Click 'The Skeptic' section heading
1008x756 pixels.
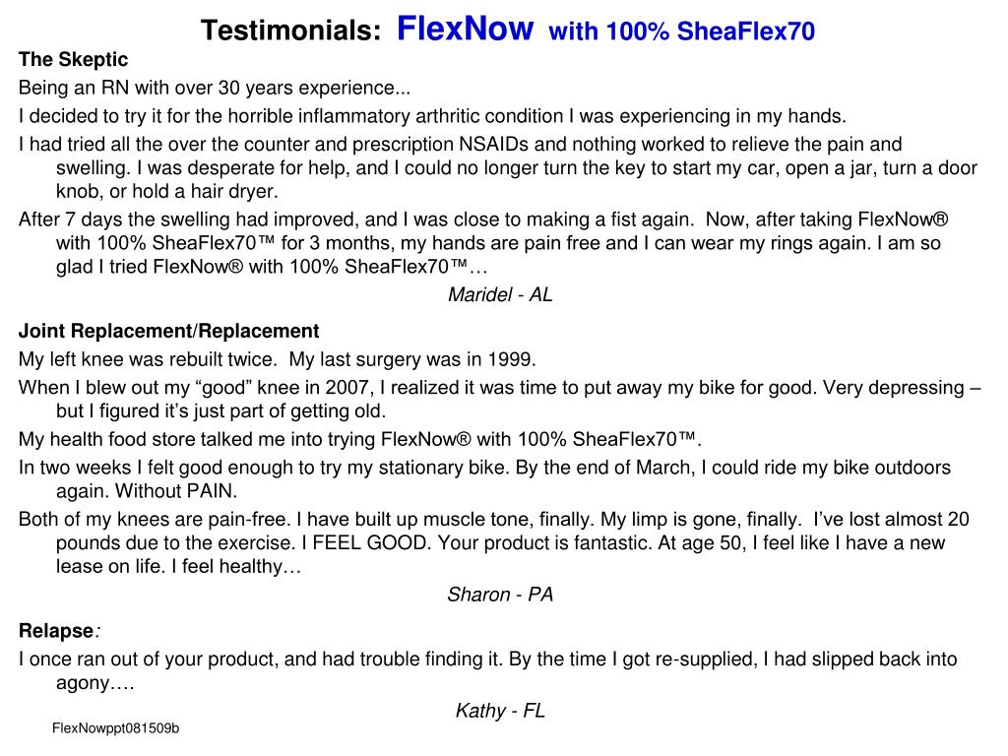[x=73, y=59]
